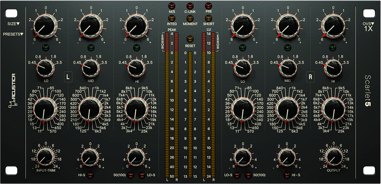Viewport: 381px width, 184px height.
Task: Toggle the C-LINK LED button
Action: [190, 6]
